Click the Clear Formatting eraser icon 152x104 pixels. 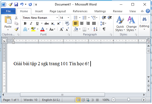[x=67, y=23]
